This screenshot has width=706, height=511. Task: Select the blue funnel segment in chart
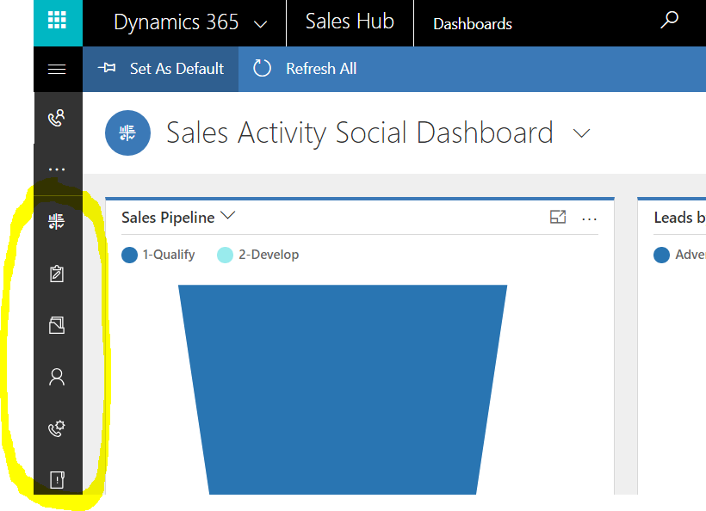coord(343,390)
